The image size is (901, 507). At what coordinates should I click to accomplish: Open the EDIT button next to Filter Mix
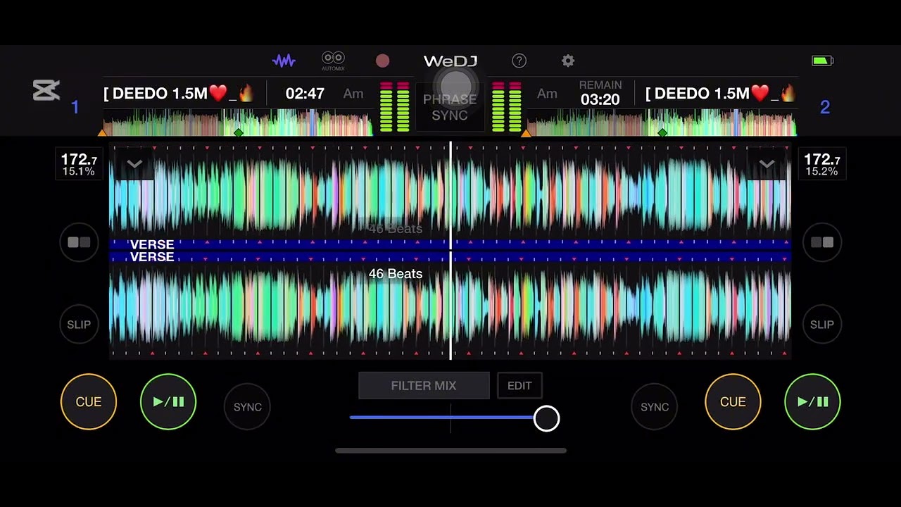click(x=519, y=386)
